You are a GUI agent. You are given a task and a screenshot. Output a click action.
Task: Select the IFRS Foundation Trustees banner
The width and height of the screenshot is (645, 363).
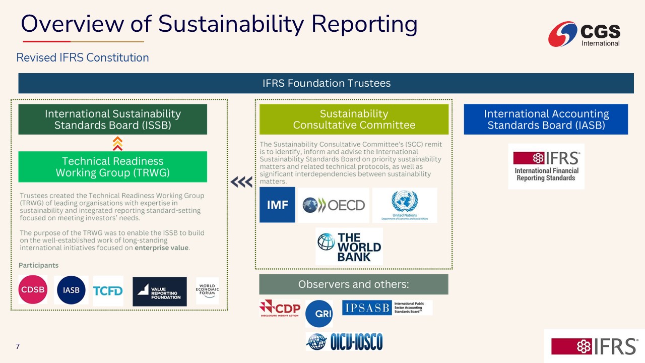[x=326, y=83]
